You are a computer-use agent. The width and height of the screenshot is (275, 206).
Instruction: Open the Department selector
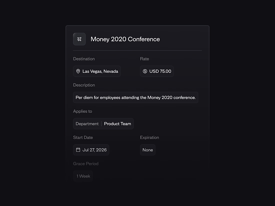click(x=87, y=124)
